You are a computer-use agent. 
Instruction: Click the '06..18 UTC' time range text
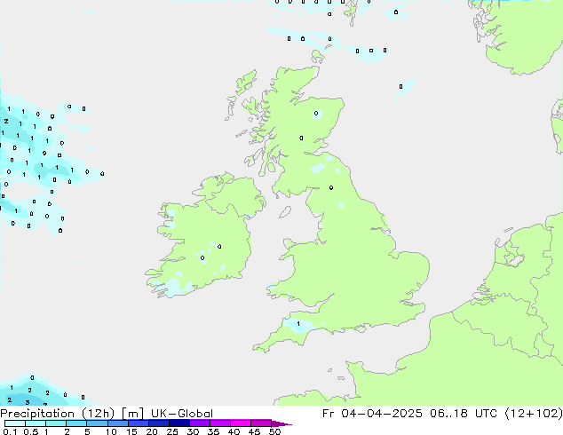(x=464, y=414)
